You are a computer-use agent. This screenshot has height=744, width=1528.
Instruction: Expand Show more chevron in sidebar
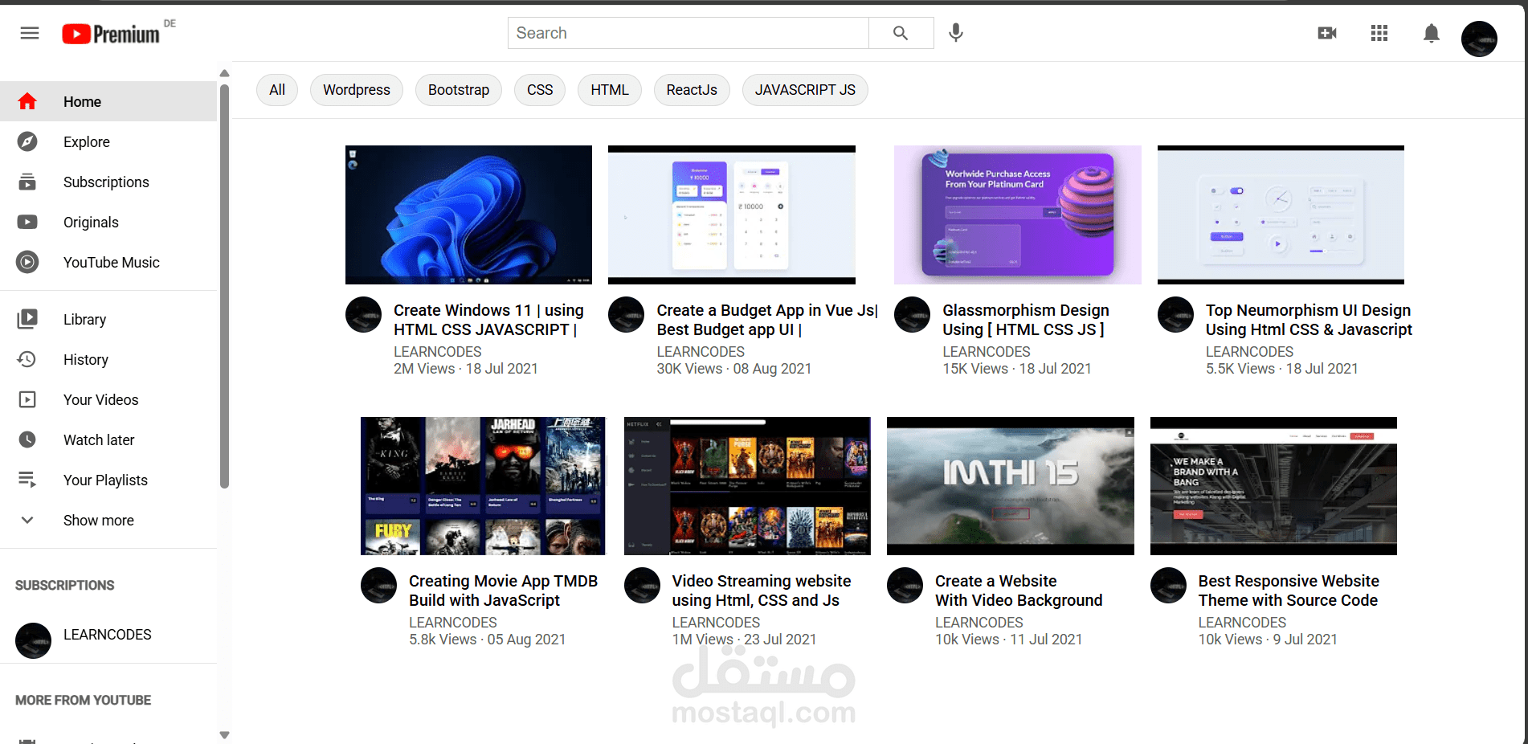click(27, 520)
